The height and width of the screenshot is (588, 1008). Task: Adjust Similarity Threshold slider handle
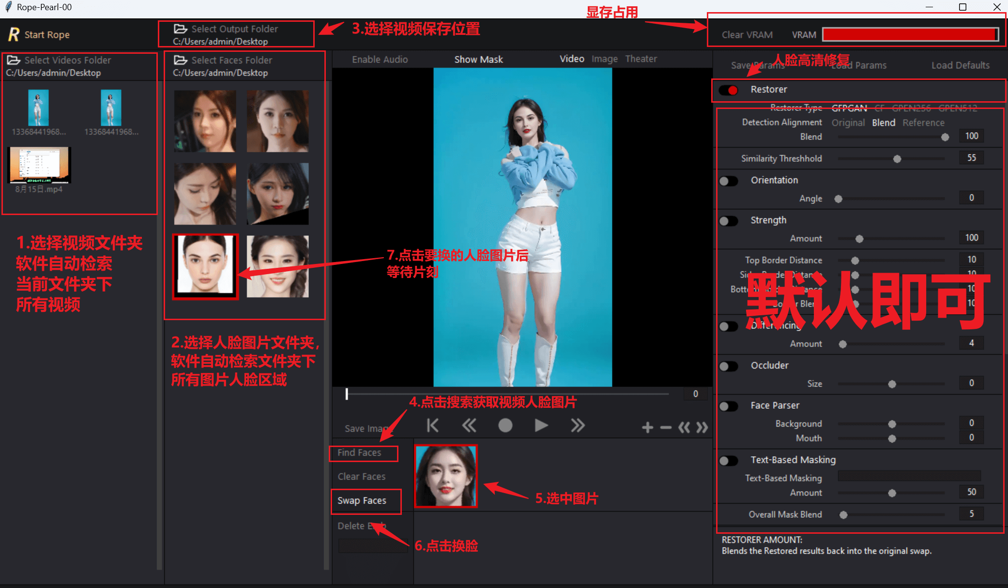tap(897, 159)
